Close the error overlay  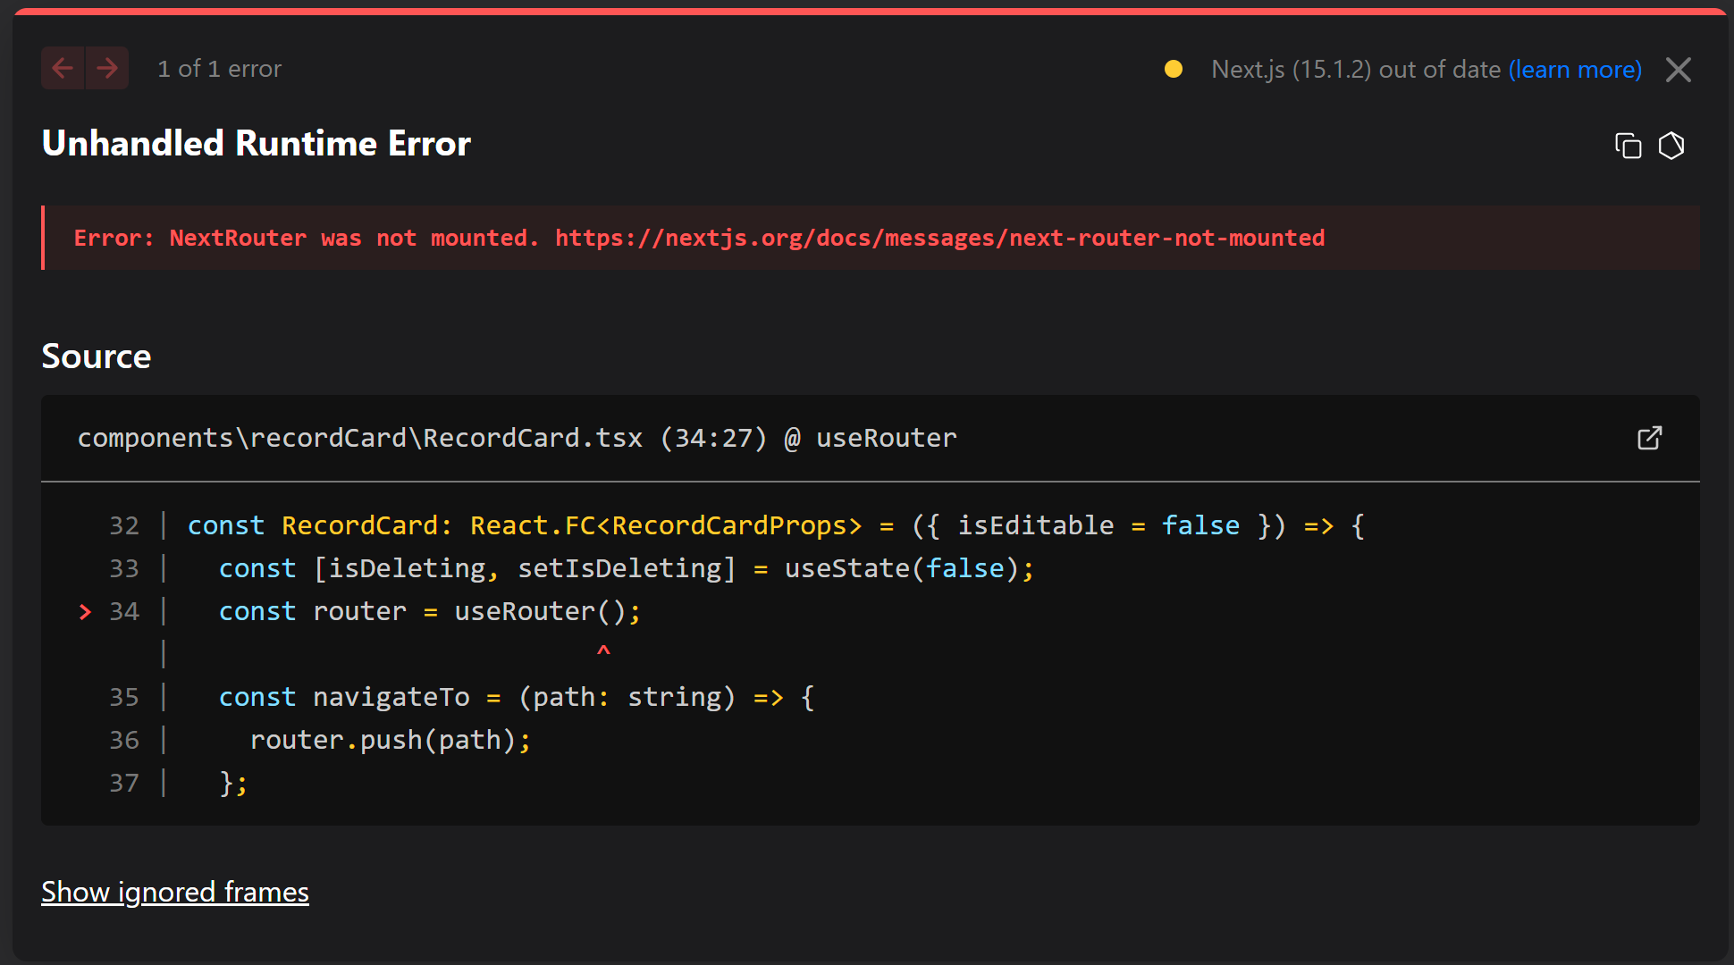1679,70
